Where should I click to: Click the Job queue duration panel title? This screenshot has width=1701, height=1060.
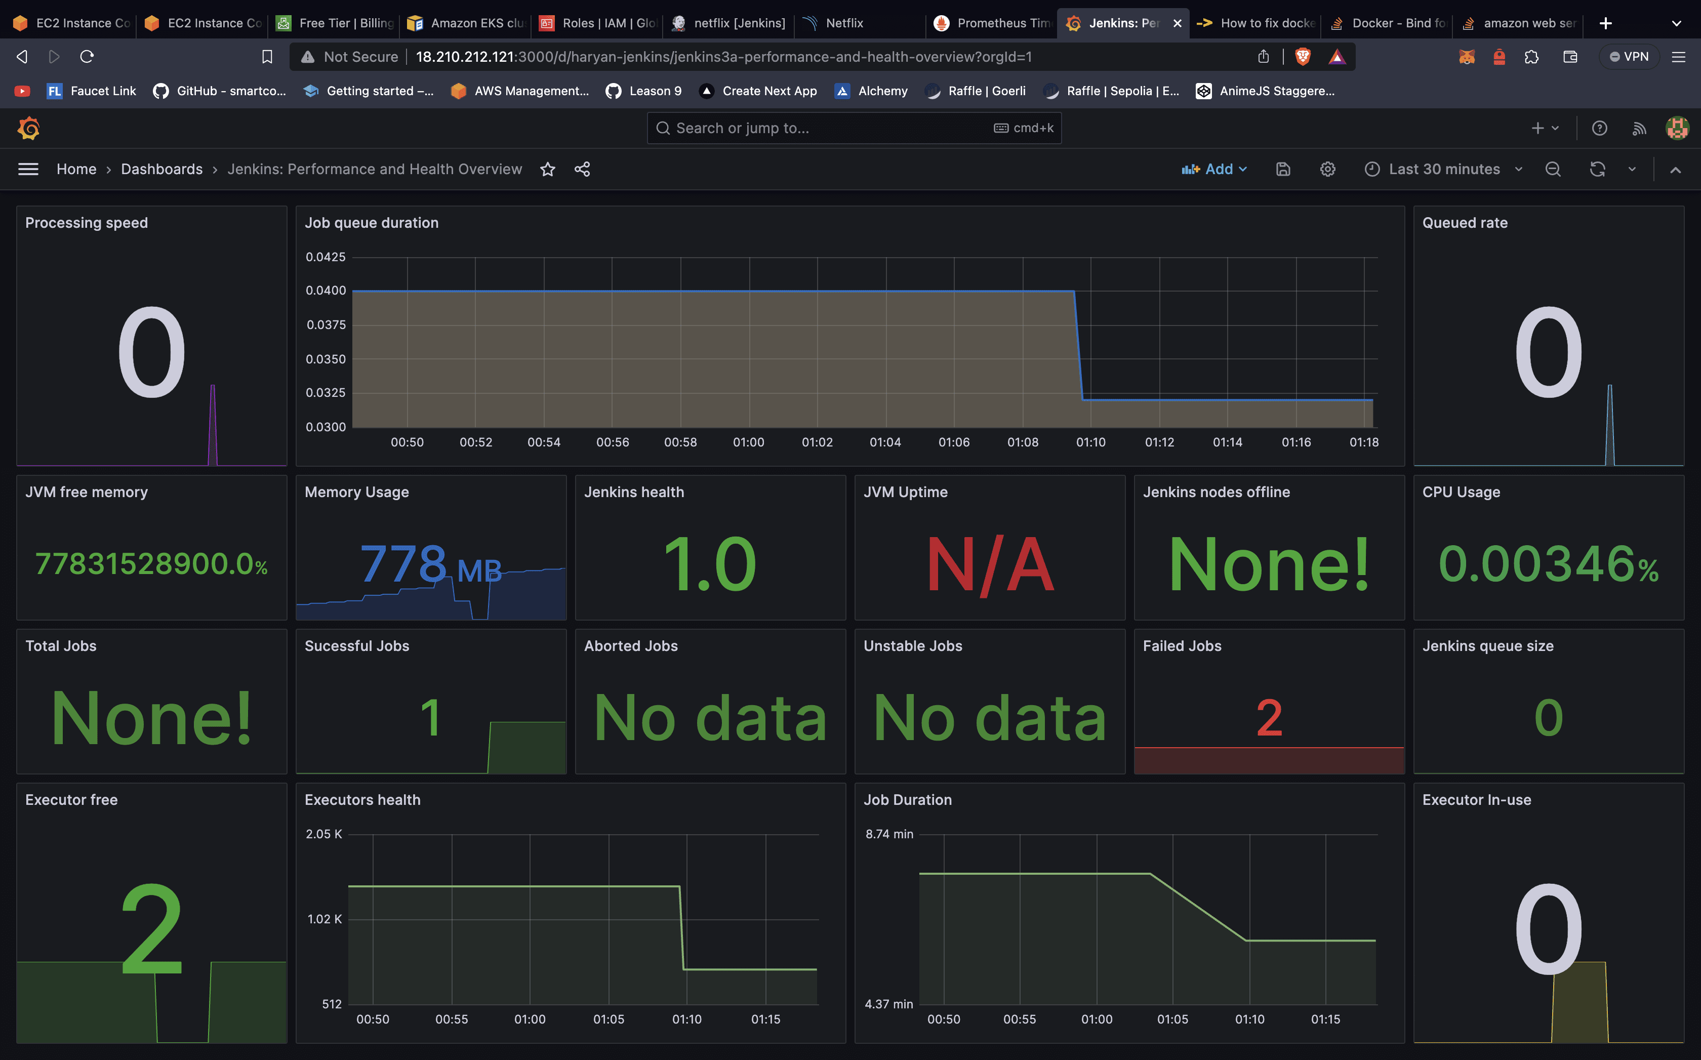372,223
